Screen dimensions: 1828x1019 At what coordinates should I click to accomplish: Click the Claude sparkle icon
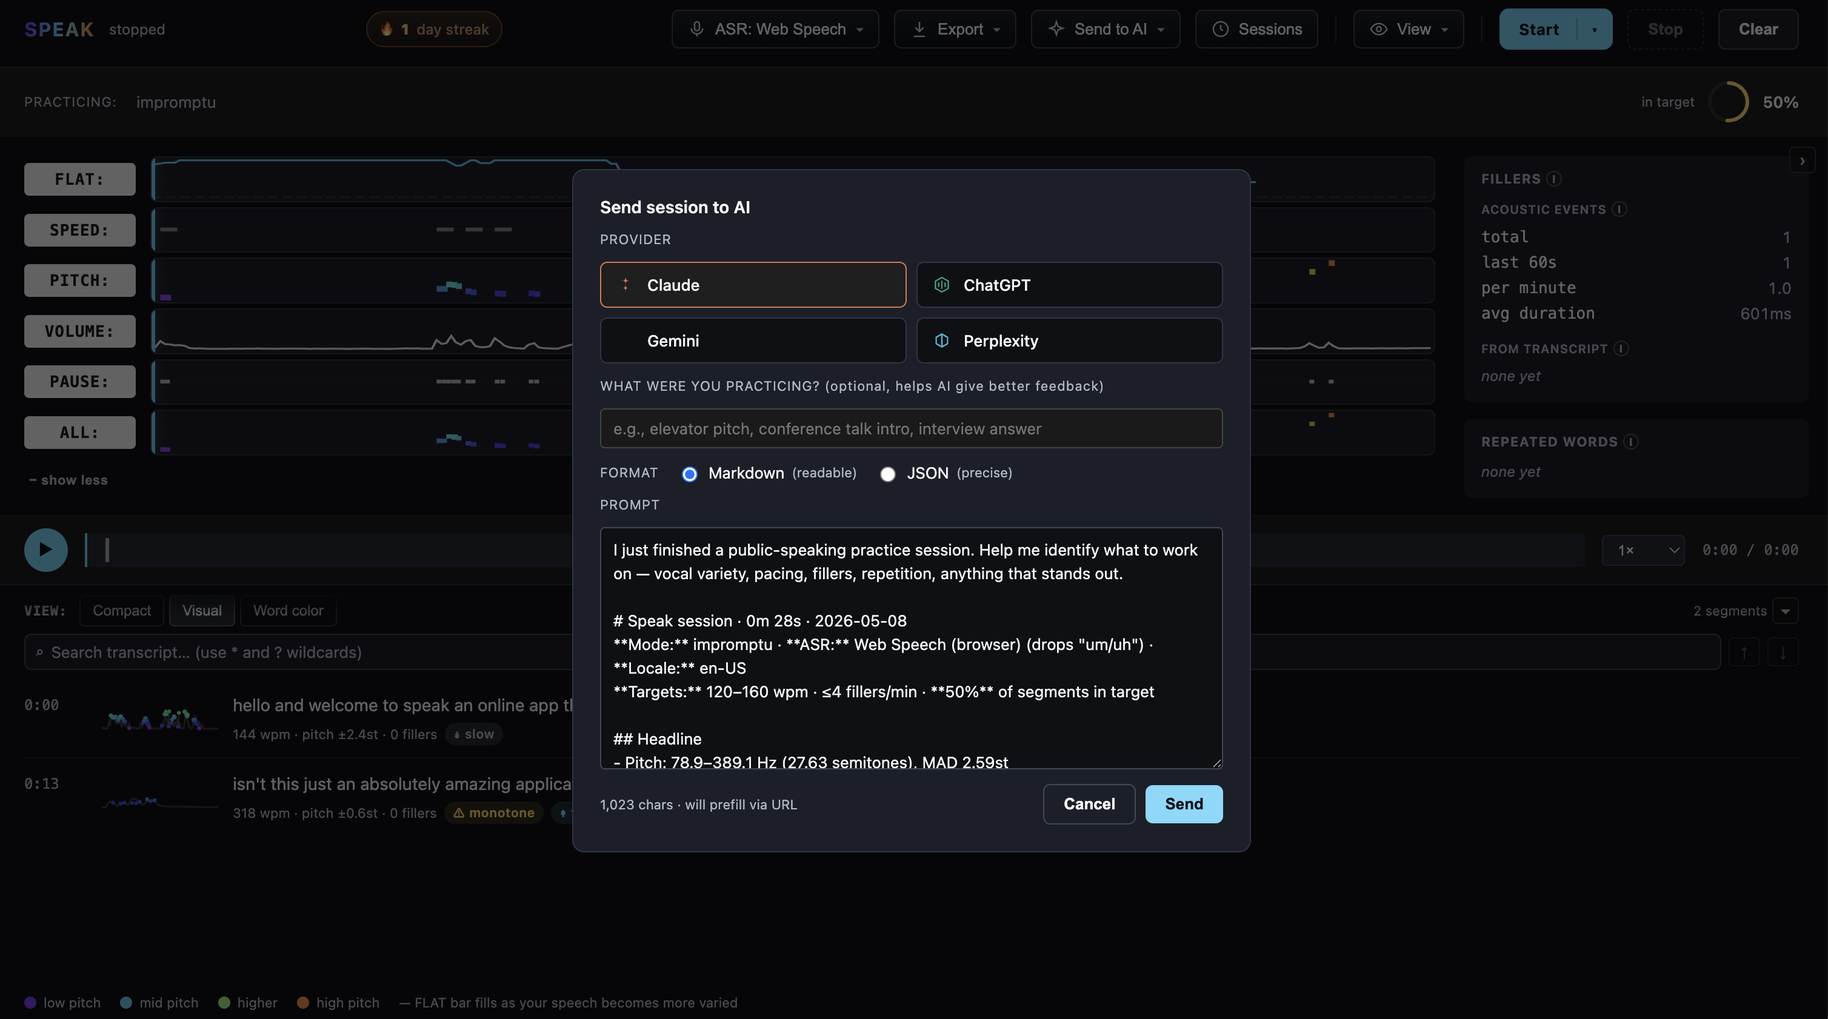pos(625,284)
